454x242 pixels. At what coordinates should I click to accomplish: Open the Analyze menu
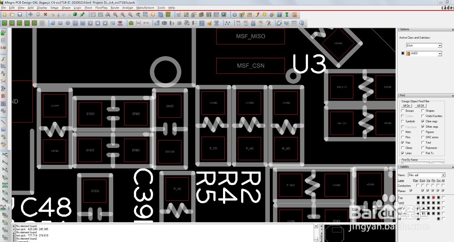127,8
